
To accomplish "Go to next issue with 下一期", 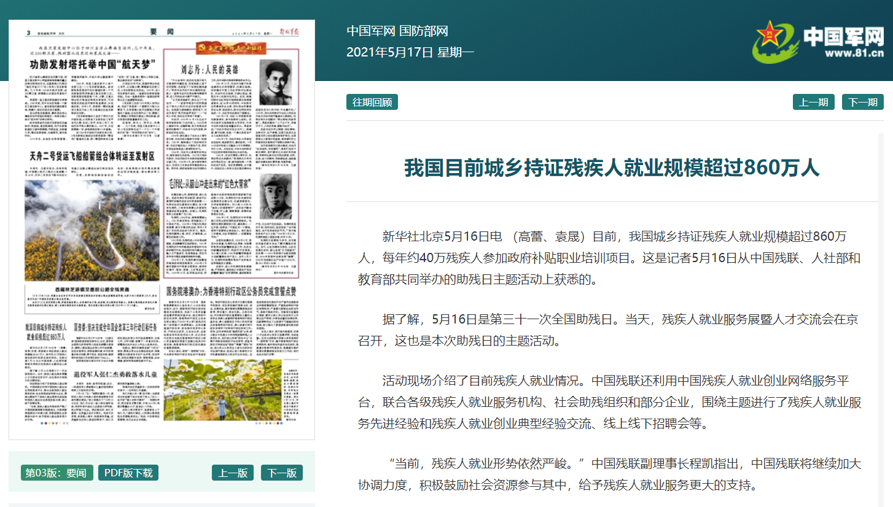I will (862, 102).
